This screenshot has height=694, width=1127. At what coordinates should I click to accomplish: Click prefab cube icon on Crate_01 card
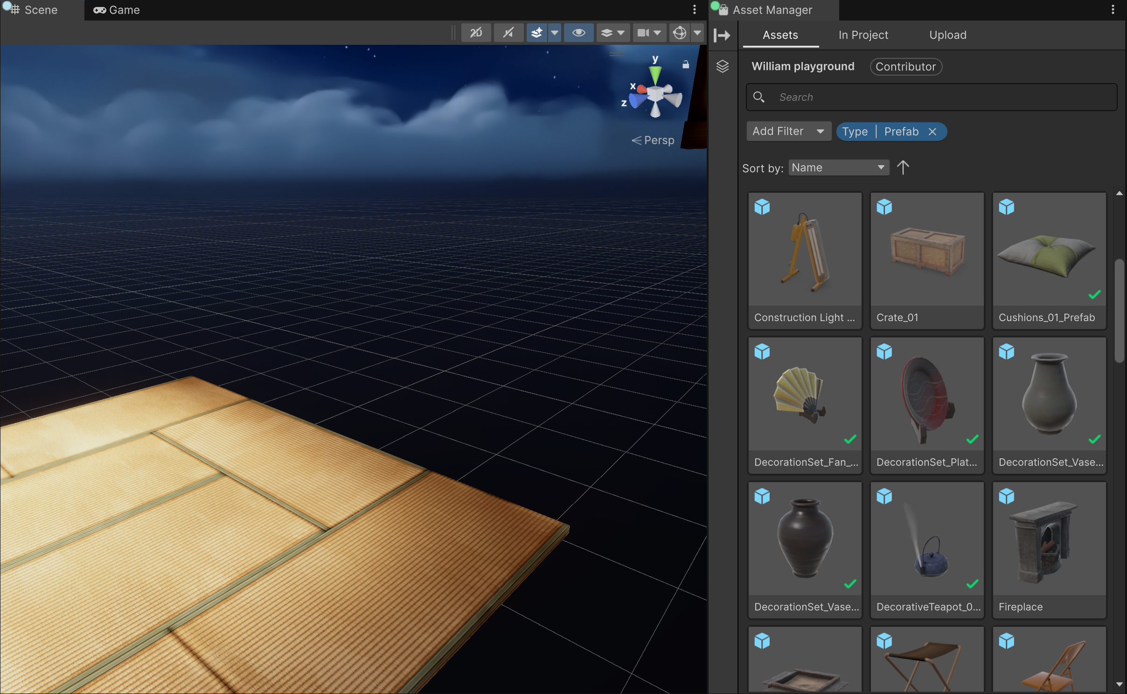click(x=884, y=207)
